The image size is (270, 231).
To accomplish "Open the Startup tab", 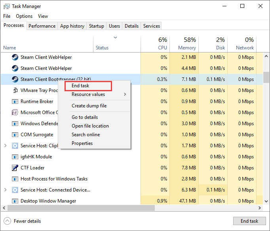I will (96, 26).
